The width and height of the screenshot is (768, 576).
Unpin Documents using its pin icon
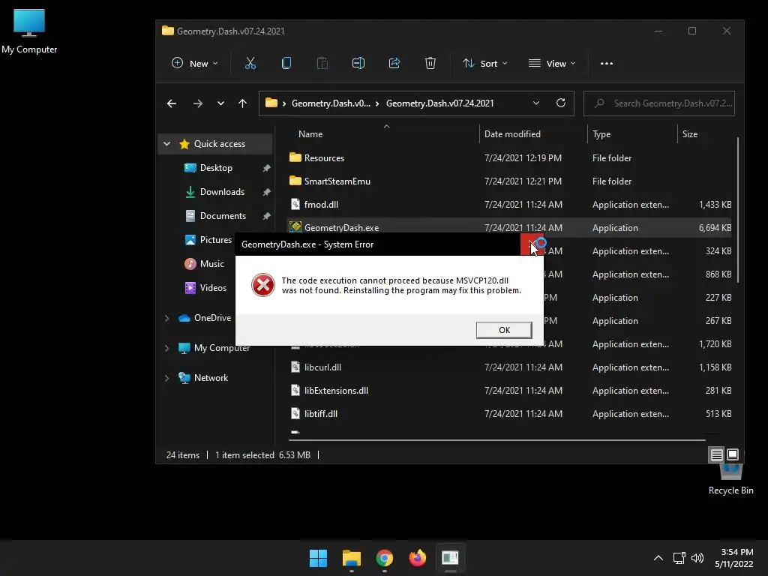[266, 216]
